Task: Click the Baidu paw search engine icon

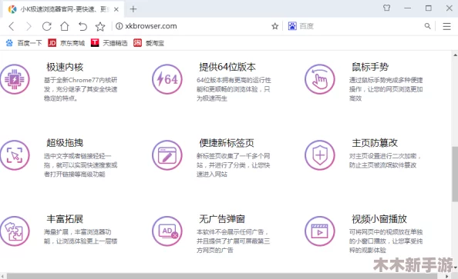Action: click(x=292, y=26)
